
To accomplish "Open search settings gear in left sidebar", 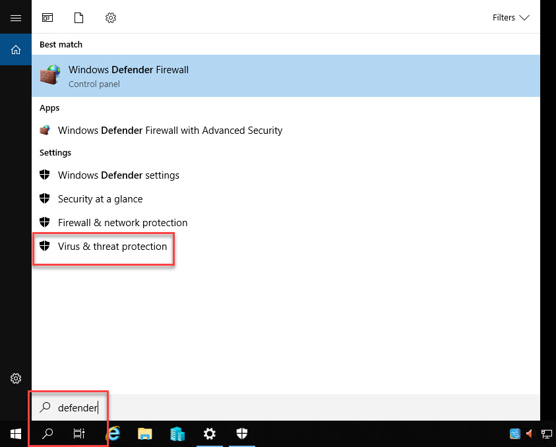I will click(x=16, y=378).
